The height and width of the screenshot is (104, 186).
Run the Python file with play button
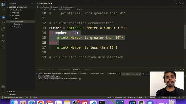pos(174,3)
